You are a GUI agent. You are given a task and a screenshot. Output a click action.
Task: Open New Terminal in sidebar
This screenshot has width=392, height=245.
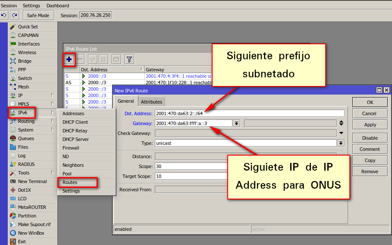click(32, 181)
